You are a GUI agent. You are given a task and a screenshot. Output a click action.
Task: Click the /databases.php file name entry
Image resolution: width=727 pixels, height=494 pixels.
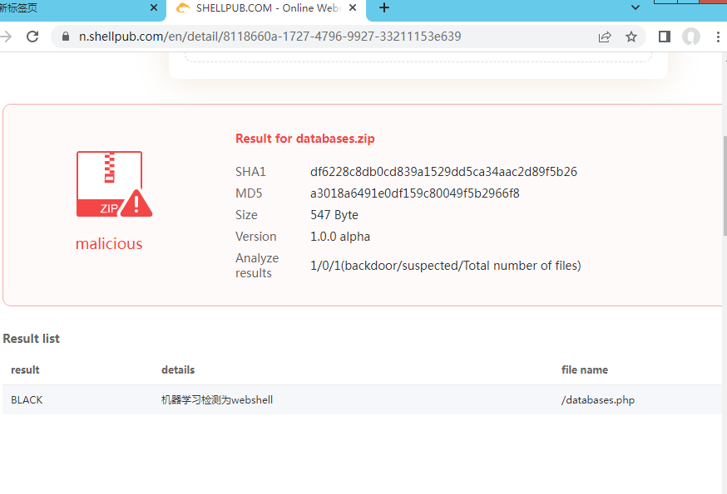coord(598,399)
